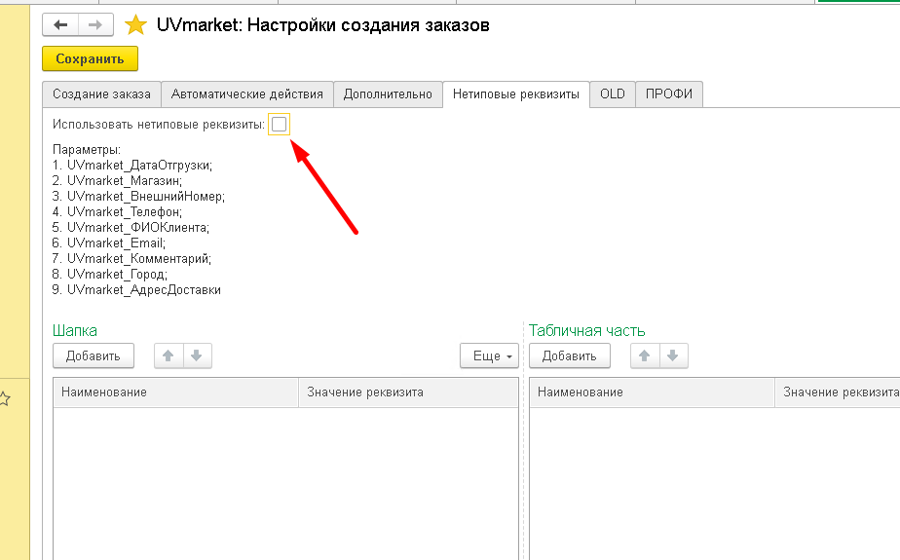Move Шапка row down with arrow
This screenshot has width=900, height=560.
(x=197, y=355)
